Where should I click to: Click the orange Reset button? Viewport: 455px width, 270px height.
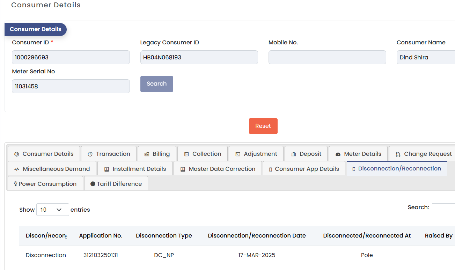coord(263,126)
